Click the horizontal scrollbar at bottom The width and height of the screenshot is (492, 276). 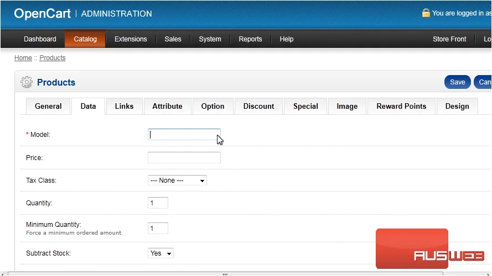[x=225, y=274]
